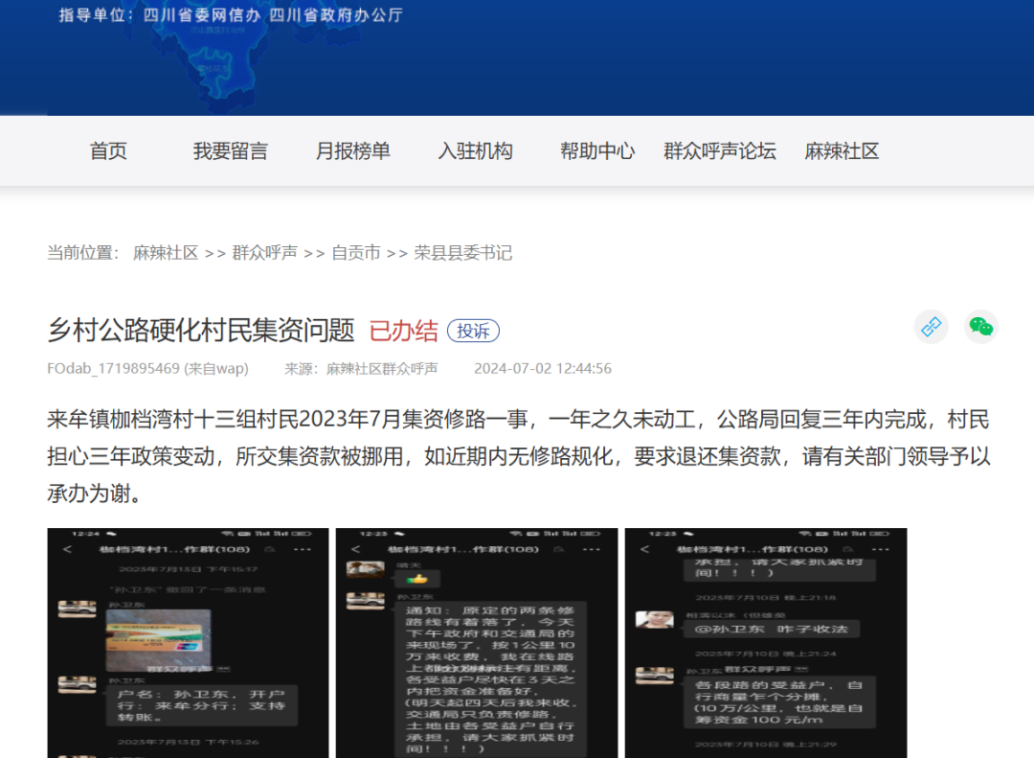Navigate to 群众呼声 breadcrumb
Image resolution: width=1034 pixels, height=758 pixels.
click(x=265, y=253)
